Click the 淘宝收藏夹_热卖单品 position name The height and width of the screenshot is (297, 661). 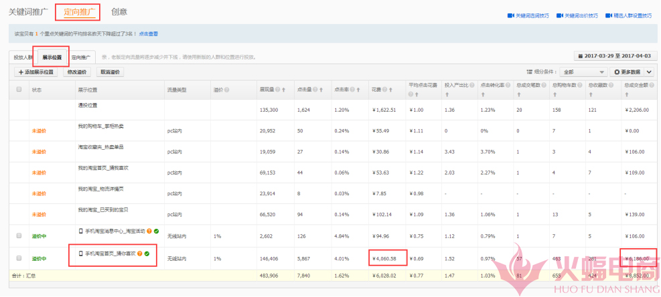pyautogui.click(x=100, y=146)
